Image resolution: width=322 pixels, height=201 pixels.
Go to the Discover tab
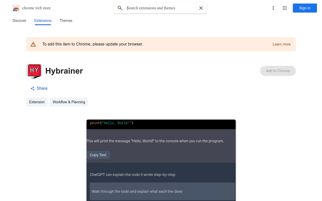pyautogui.click(x=19, y=21)
